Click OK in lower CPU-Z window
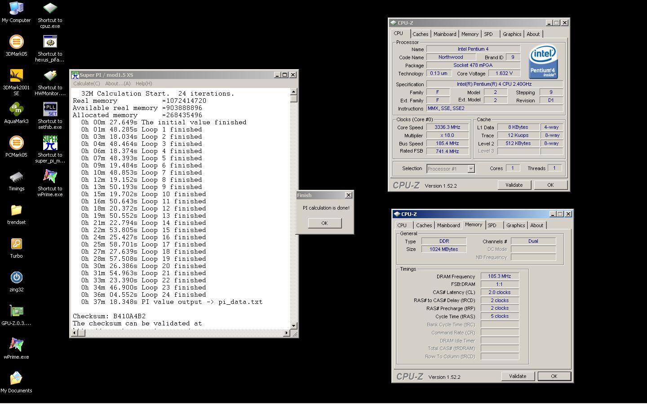 pyautogui.click(x=554, y=376)
